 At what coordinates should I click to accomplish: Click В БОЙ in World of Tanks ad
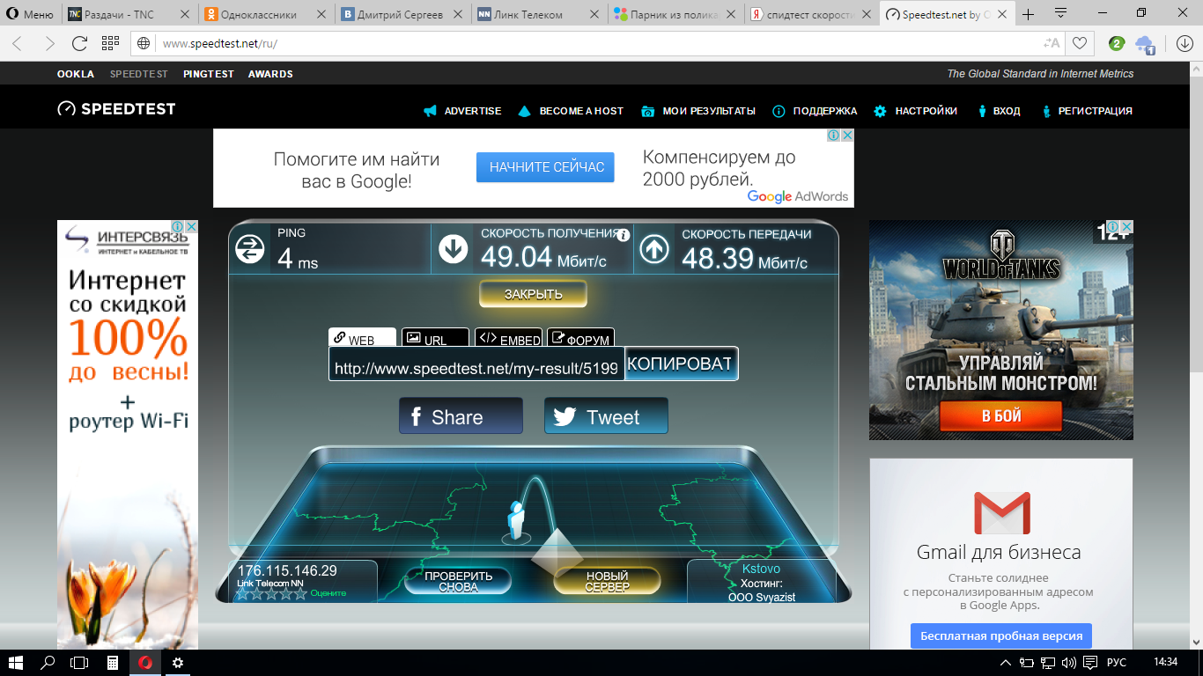[1001, 416]
